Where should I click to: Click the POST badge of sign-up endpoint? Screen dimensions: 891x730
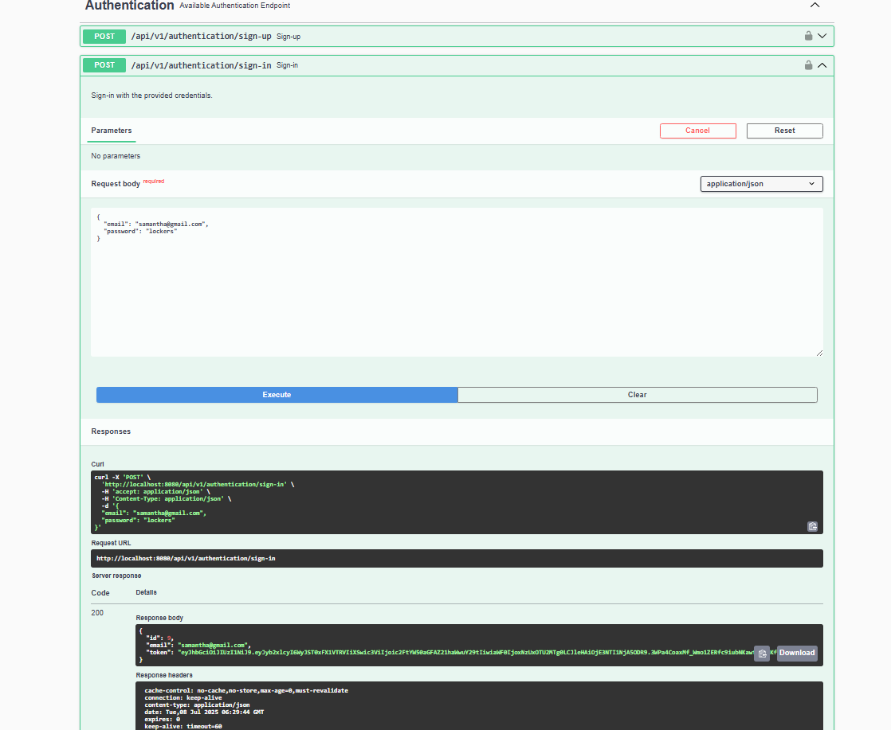pos(104,37)
